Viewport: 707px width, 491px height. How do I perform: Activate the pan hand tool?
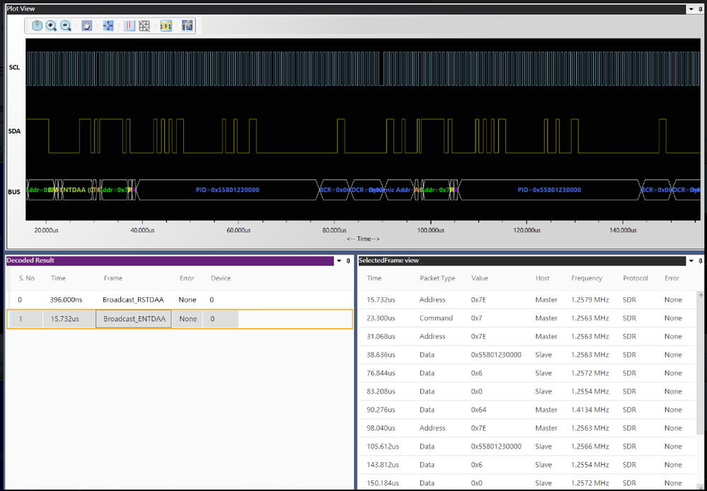click(x=87, y=25)
